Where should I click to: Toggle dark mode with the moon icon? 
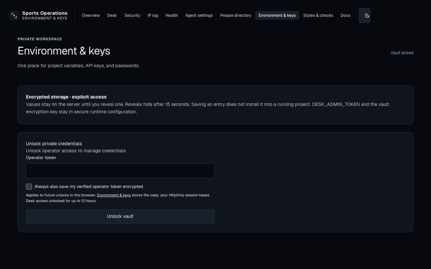(365, 15)
